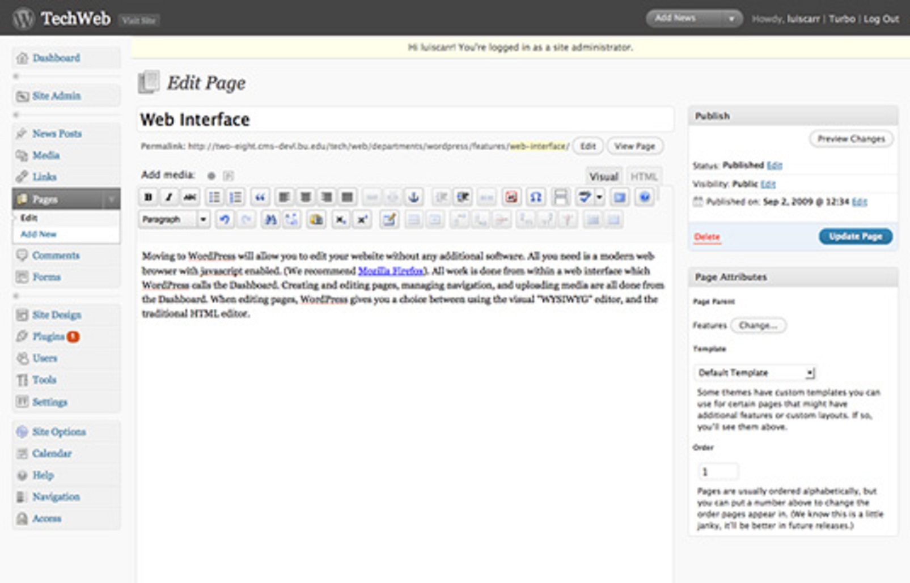910x583 pixels.
Task: Apply italic formatting
Action: coord(169,197)
